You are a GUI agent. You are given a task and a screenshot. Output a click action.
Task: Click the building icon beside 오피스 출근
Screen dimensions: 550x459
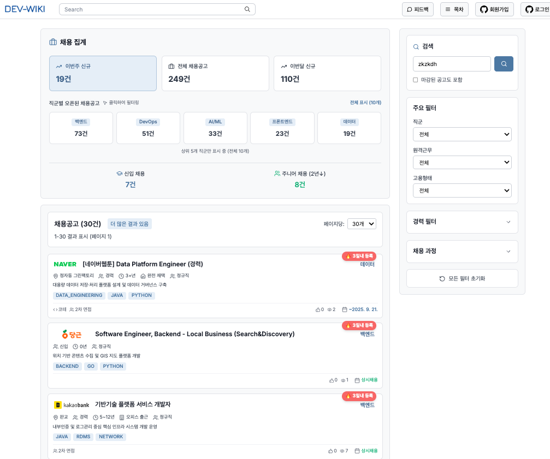click(x=122, y=418)
